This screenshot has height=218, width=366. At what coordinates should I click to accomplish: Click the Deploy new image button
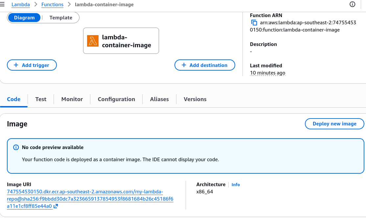334,123
